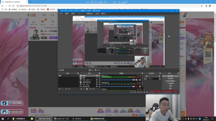
Task: Open OBS Settings from the Controls panel
Action: coord(170,86)
